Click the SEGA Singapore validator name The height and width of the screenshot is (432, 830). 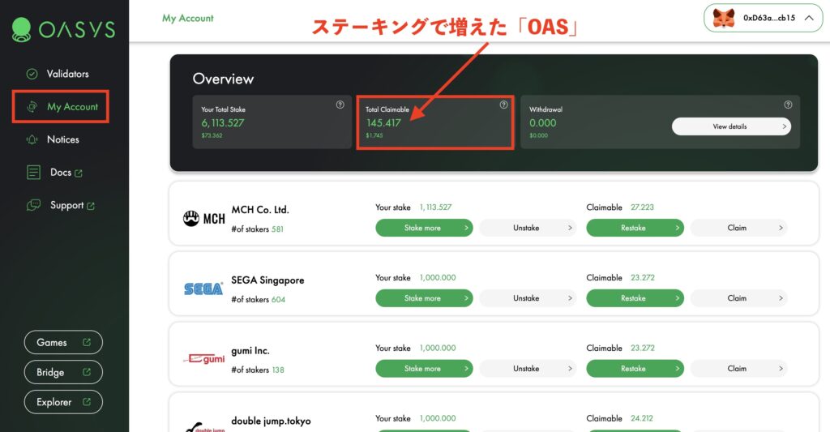click(x=267, y=280)
